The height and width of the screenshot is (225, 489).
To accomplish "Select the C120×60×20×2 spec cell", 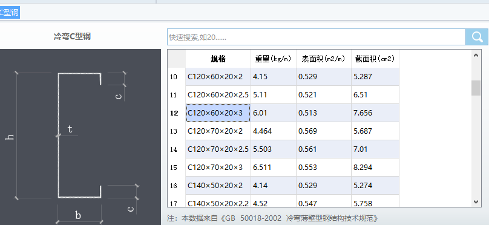I will pyautogui.click(x=218, y=77).
